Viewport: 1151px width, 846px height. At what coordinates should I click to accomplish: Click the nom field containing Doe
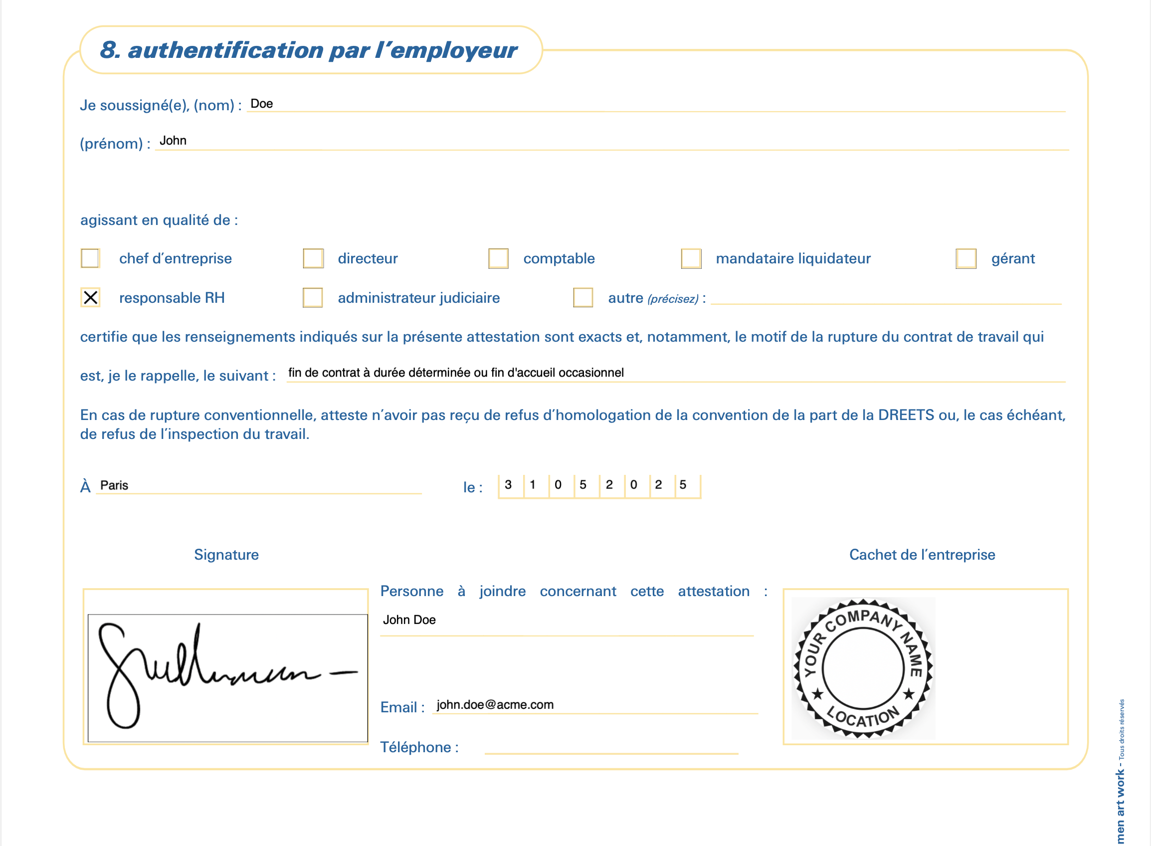pos(656,104)
